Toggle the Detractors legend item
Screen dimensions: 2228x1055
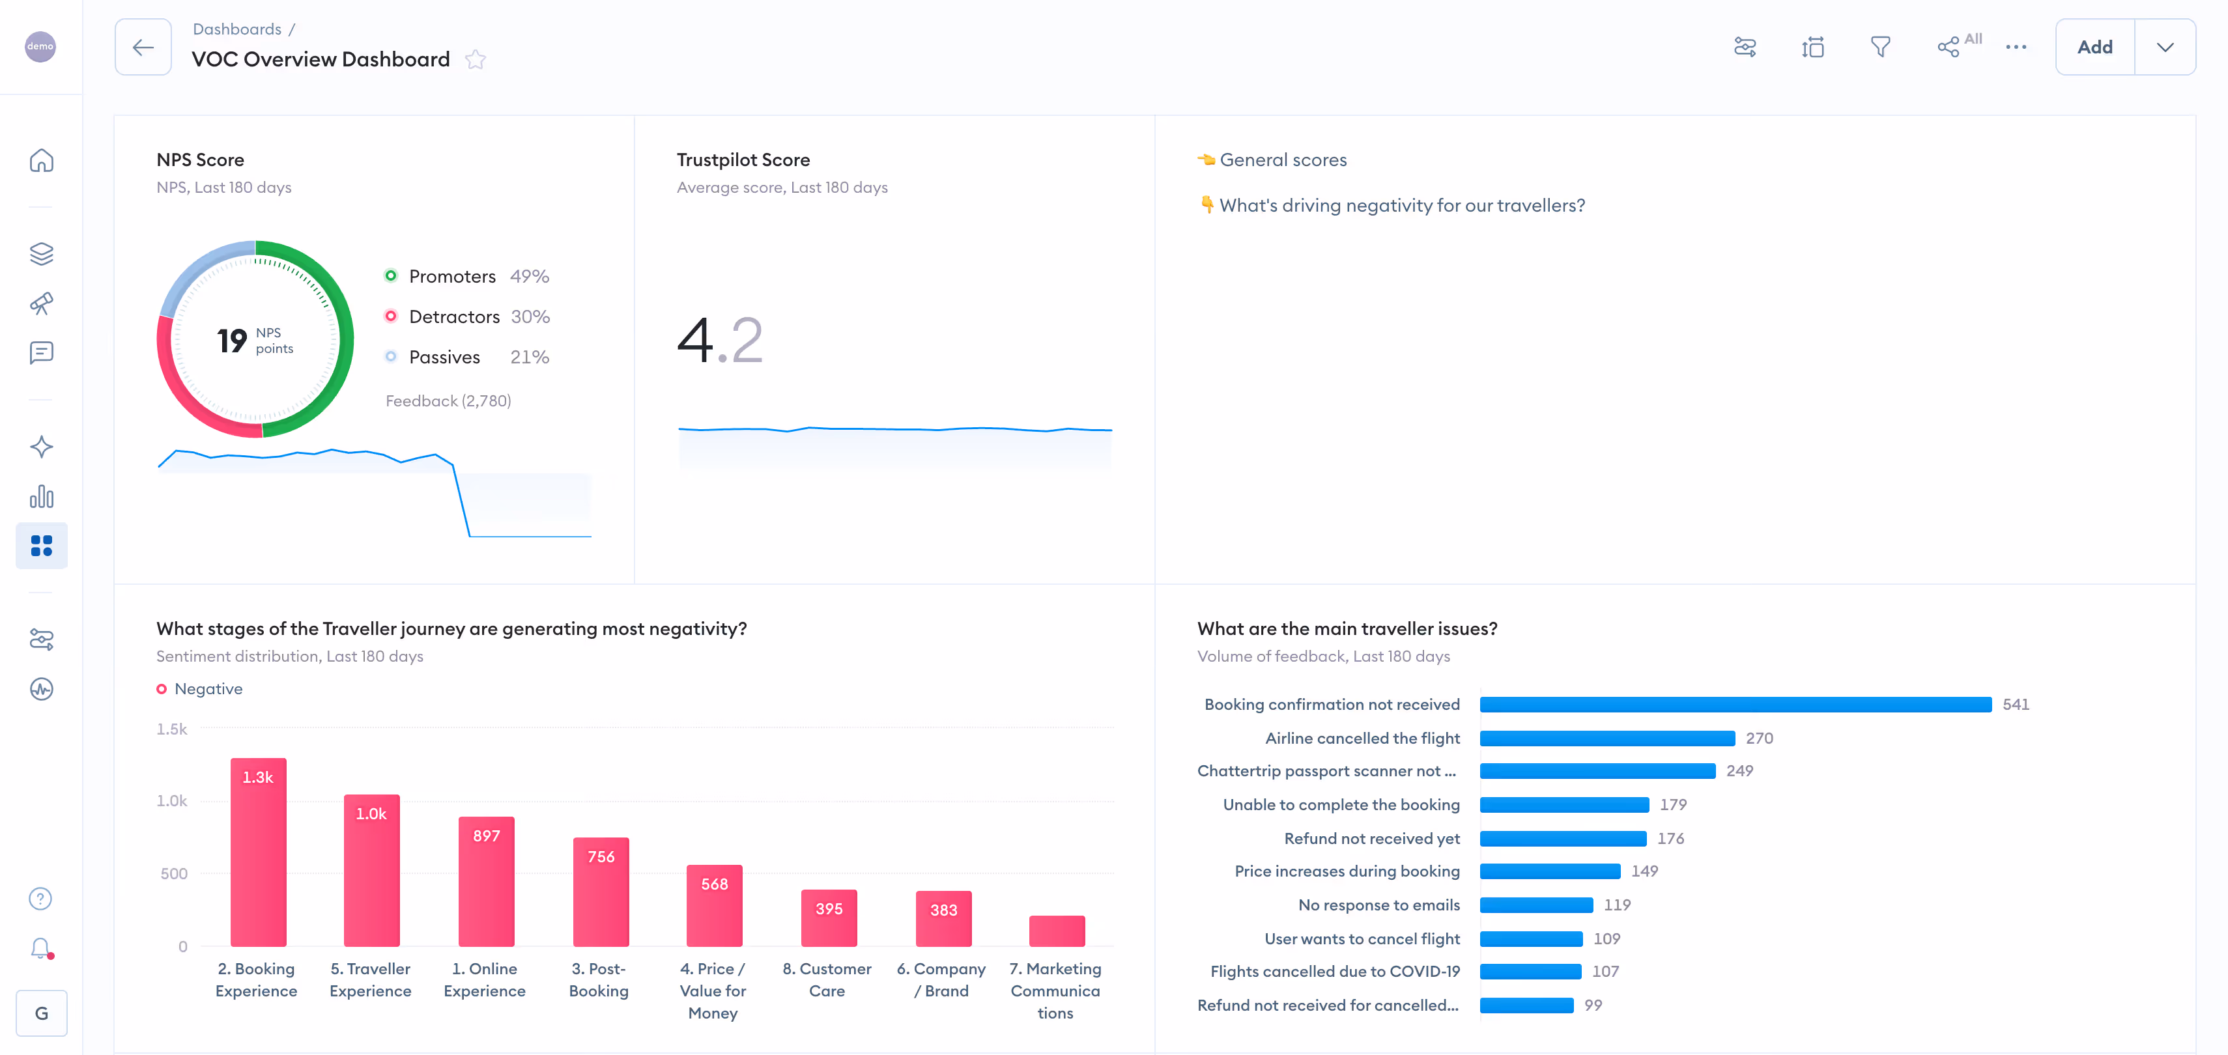point(453,316)
